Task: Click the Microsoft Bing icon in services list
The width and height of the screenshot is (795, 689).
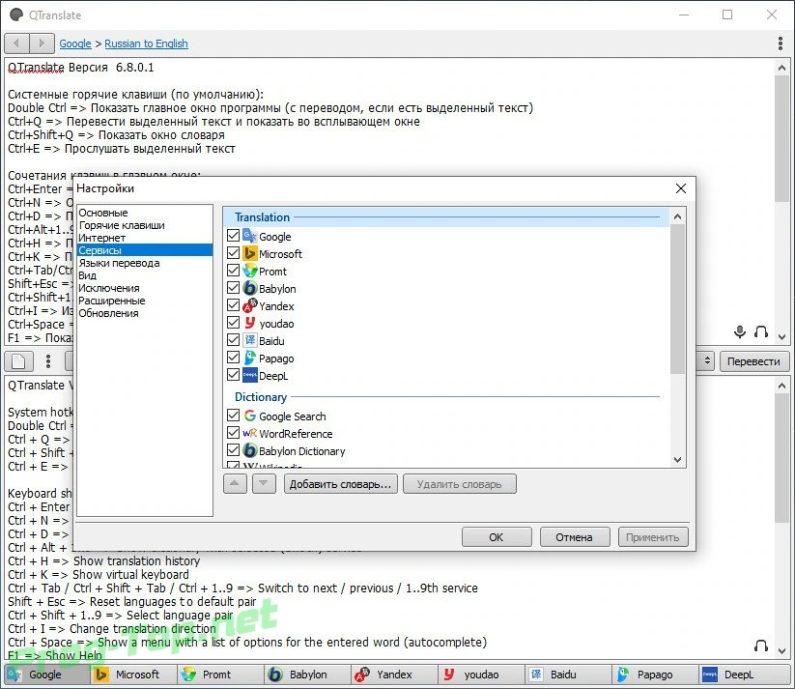Action: (x=250, y=253)
